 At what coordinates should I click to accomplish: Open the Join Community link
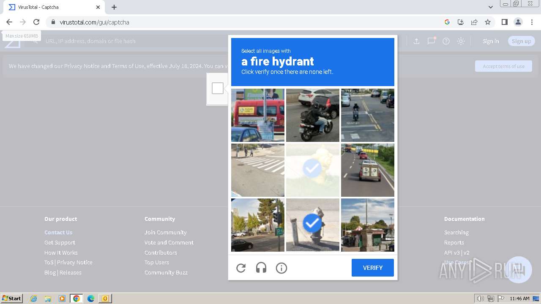click(x=165, y=232)
